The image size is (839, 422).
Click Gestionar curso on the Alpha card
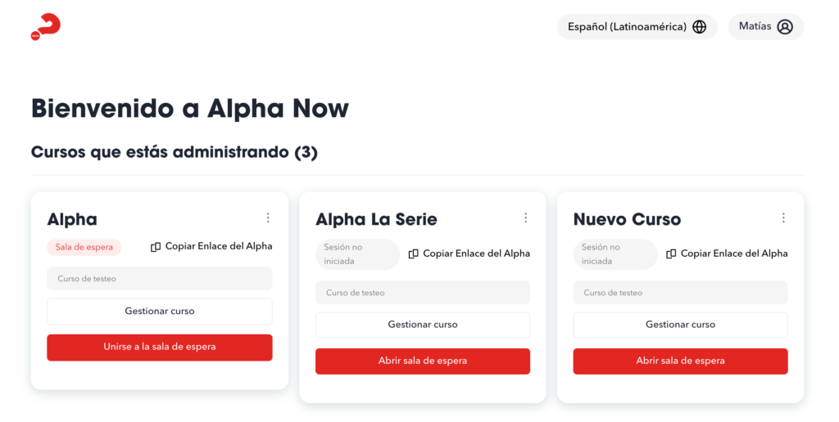click(x=160, y=311)
